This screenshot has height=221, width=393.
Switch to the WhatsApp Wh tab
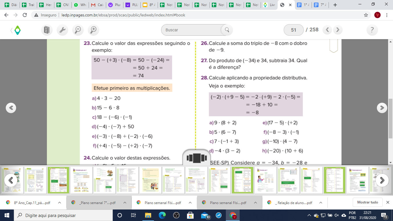coord(80,5)
